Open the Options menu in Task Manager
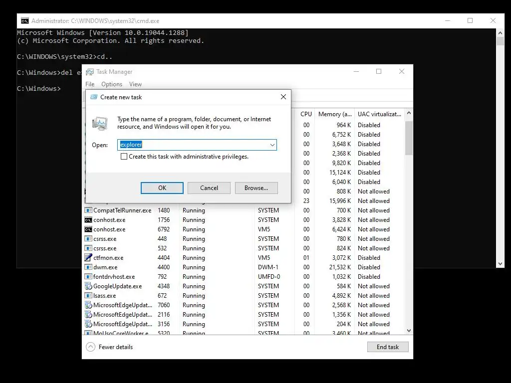The image size is (511, 383). (x=112, y=84)
